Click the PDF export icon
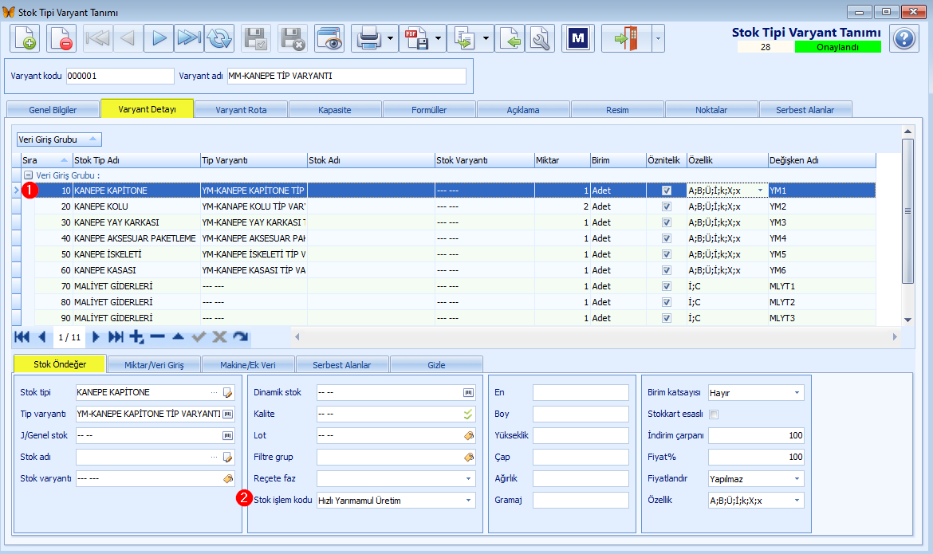 [416, 39]
